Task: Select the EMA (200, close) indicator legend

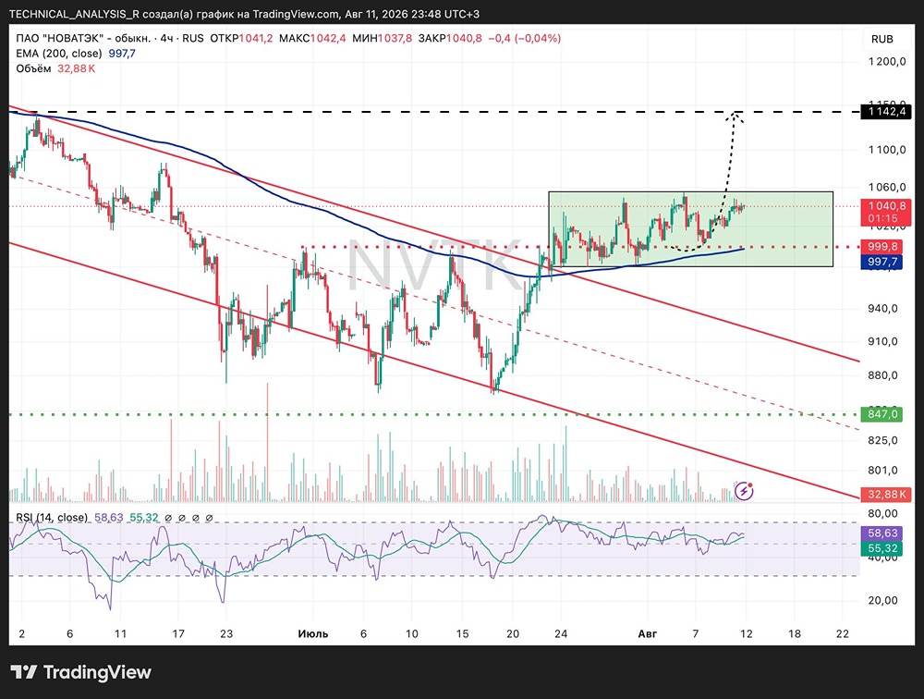Action: [x=59, y=53]
